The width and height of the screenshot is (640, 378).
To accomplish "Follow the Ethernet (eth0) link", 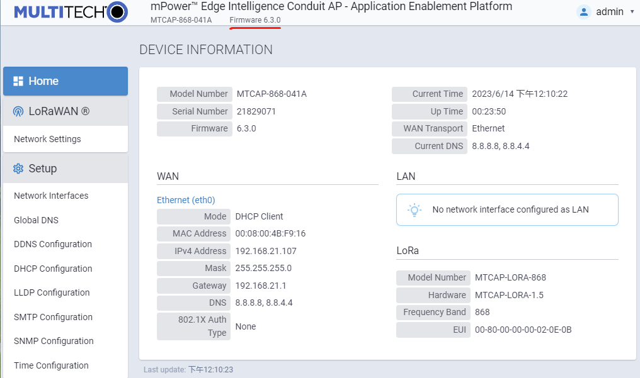I will point(186,200).
